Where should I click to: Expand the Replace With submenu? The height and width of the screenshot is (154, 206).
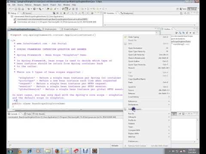147,133
